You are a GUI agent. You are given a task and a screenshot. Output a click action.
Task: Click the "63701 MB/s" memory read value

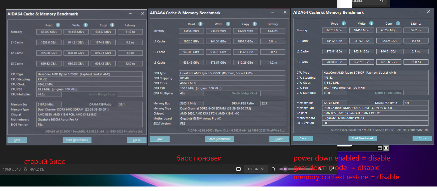coord(335,30)
